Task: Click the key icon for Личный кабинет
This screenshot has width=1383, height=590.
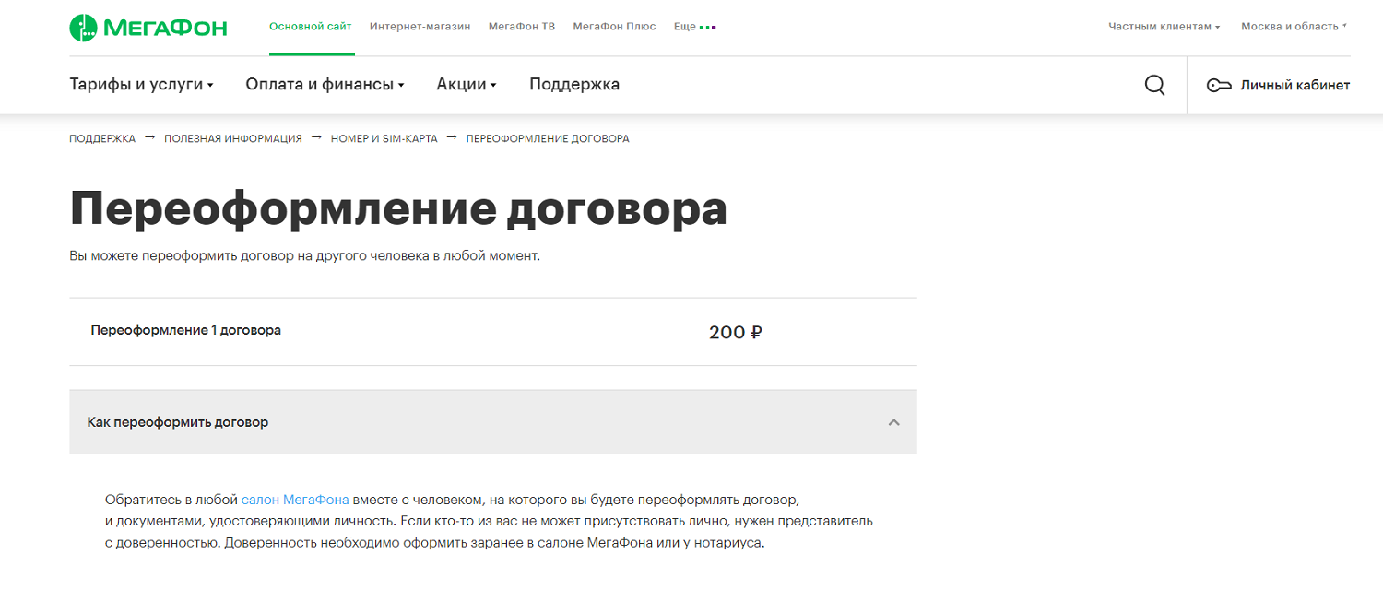Action: tap(1219, 86)
